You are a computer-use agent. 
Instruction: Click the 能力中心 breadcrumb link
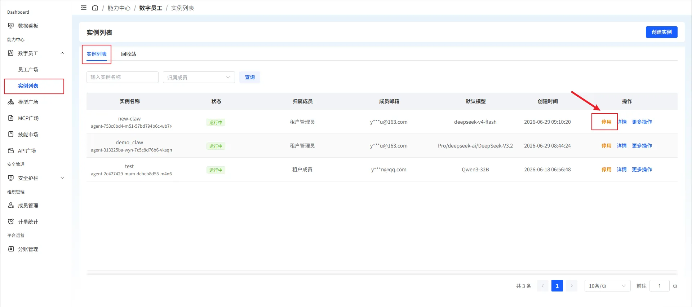[x=119, y=8]
